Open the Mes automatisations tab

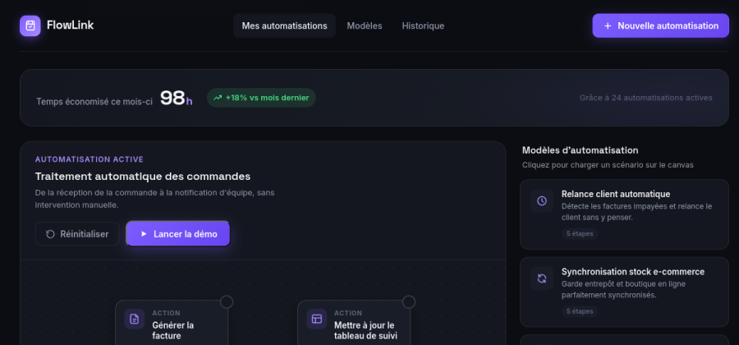284,25
